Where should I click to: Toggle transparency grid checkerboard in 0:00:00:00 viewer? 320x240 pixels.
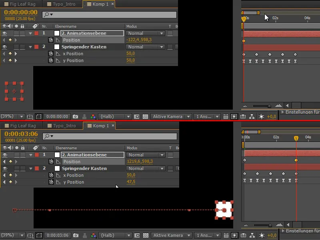coord(145,116)
